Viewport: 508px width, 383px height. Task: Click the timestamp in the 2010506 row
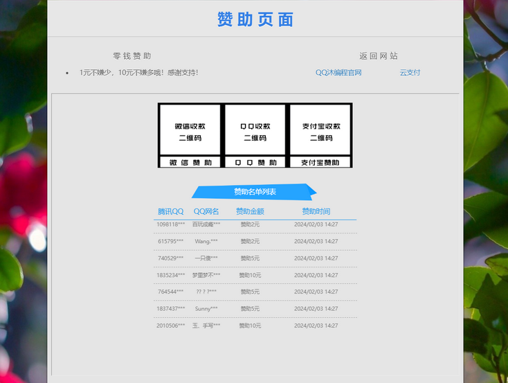(x=316, y=326)
